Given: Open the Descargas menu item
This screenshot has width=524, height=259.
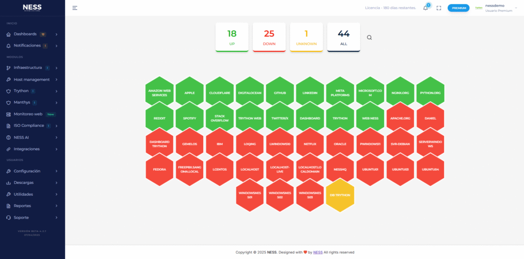Looking at the screenshot, I should click(x=32, y=183).
